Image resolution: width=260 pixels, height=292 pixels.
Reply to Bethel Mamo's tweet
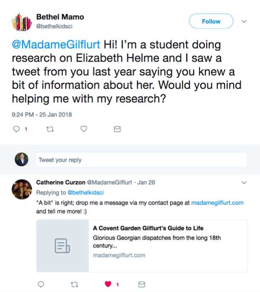pos(17,129)
